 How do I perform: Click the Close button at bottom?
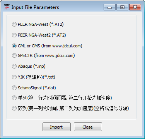click(x=88, y=127)
